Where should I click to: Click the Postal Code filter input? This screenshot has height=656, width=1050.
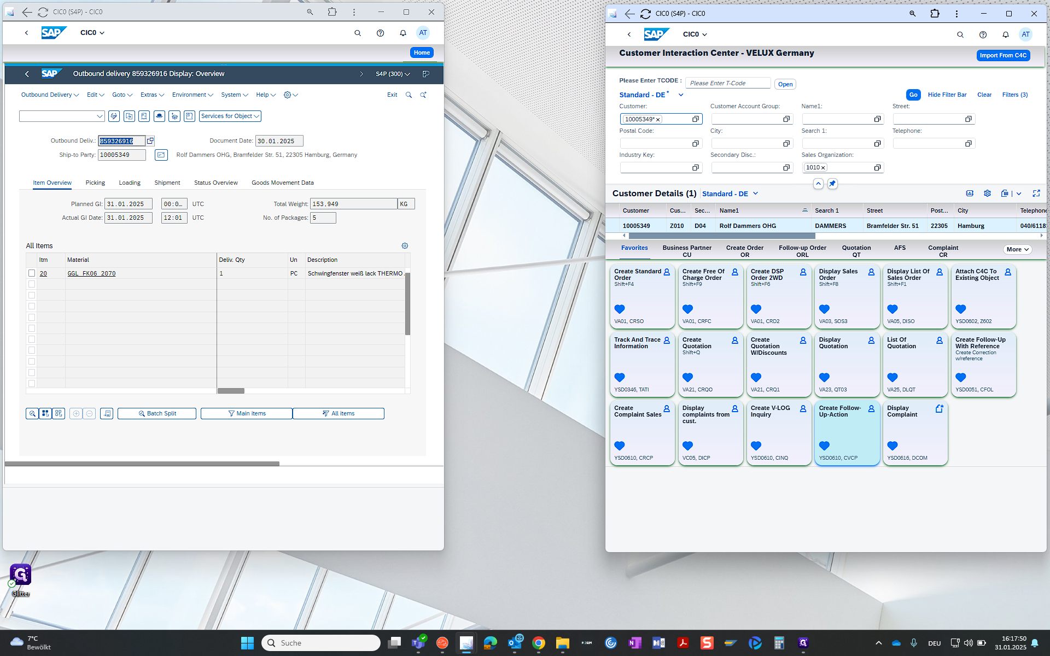click(x=655, y=143)
